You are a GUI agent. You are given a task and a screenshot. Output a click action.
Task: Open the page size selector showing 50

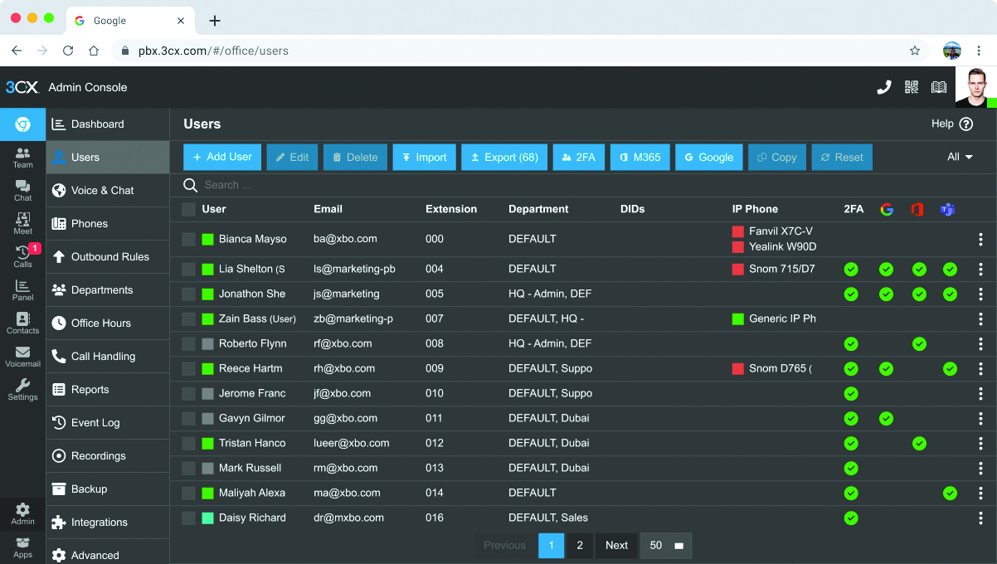(666, 545)
